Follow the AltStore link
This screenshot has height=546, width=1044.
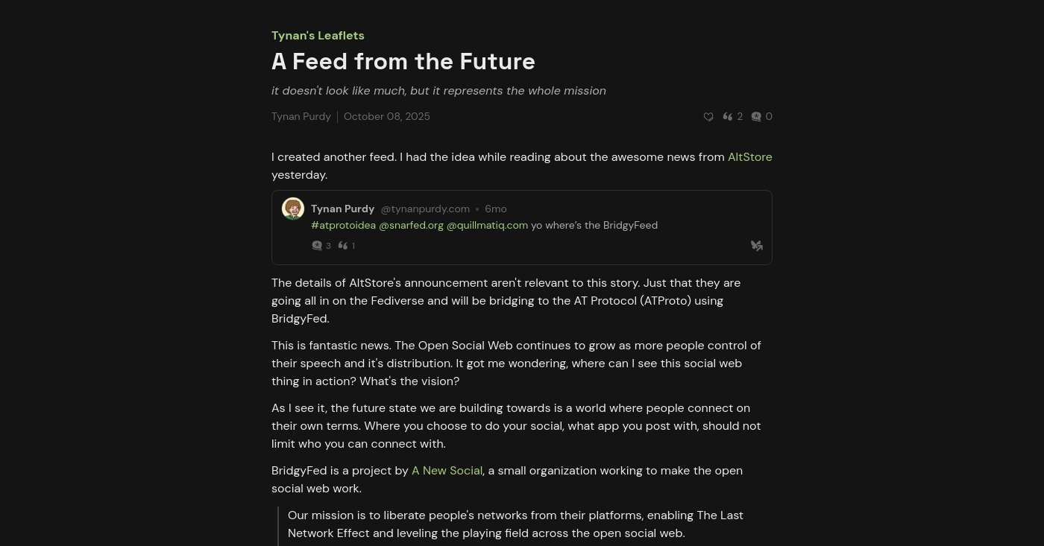[749, 157]
